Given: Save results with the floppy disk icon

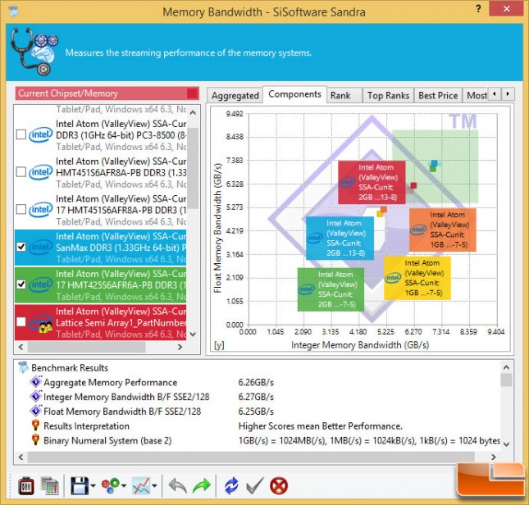Looking at the screenshot, I should tap(80, 486).
